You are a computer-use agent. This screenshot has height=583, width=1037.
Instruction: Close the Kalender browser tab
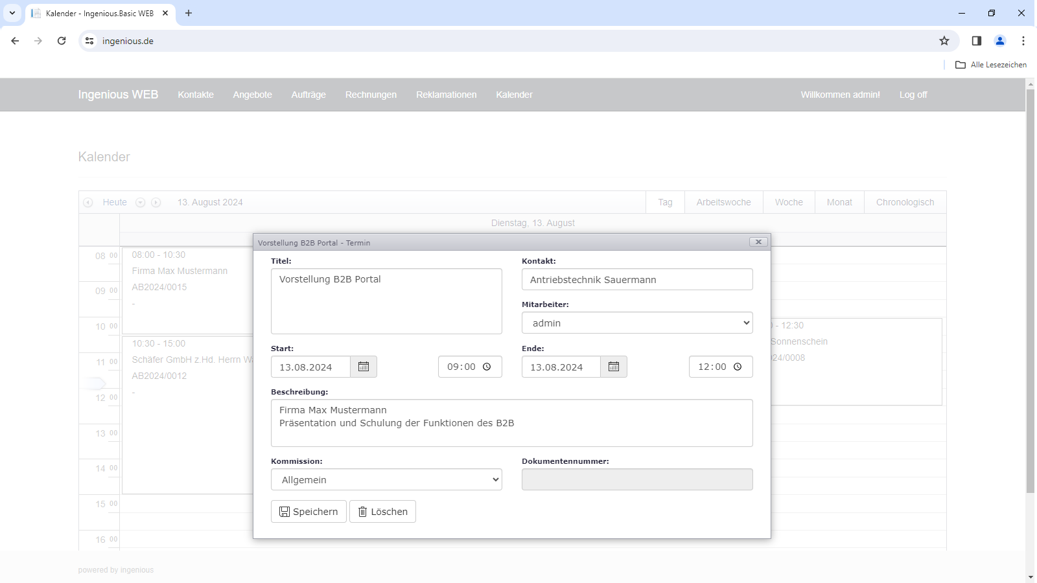165,13
